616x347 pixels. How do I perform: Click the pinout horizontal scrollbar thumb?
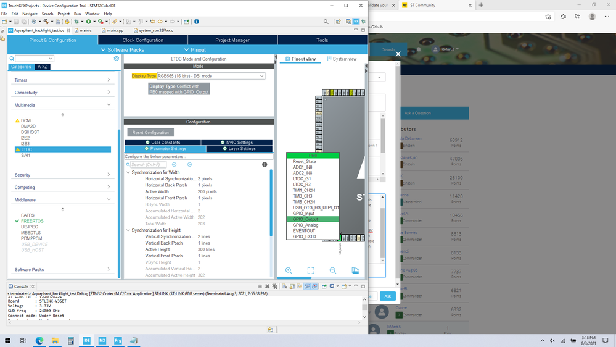pyautogui.click(x=294, y=278)
